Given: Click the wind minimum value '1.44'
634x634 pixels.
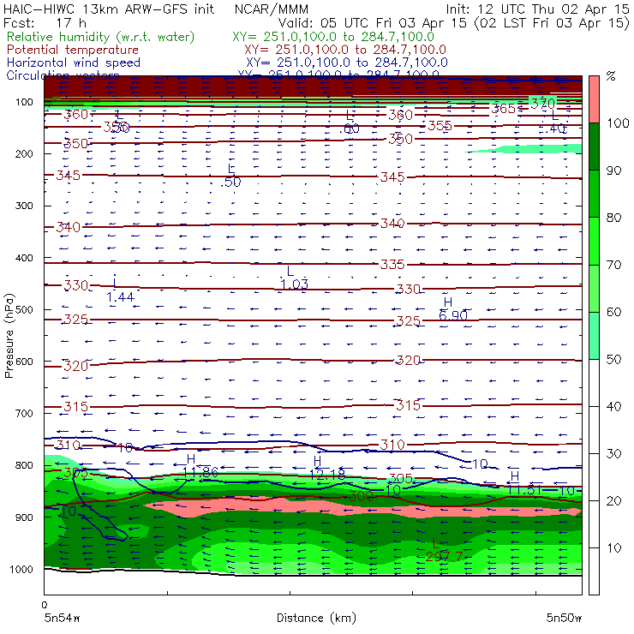Looking at the screenshot, I should pyautogui.click(x=120, y=297).
